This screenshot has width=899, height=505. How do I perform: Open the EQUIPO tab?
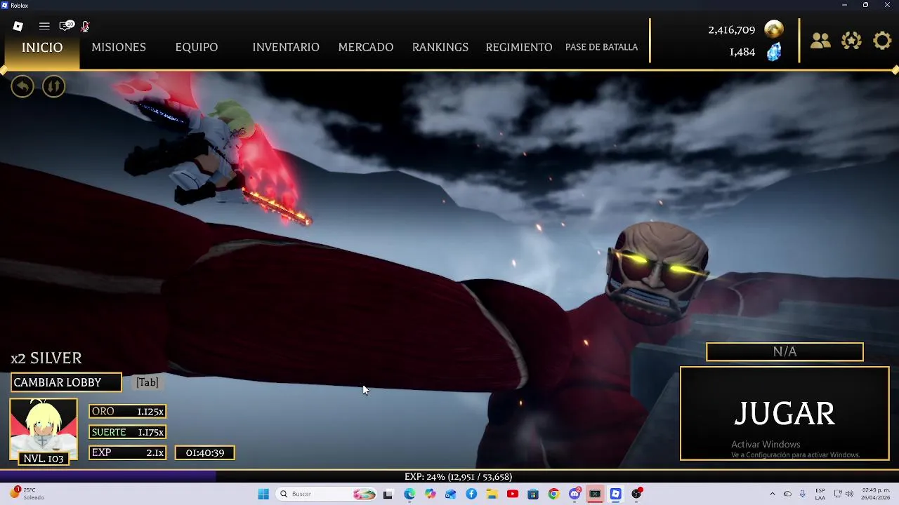[197, 47]
